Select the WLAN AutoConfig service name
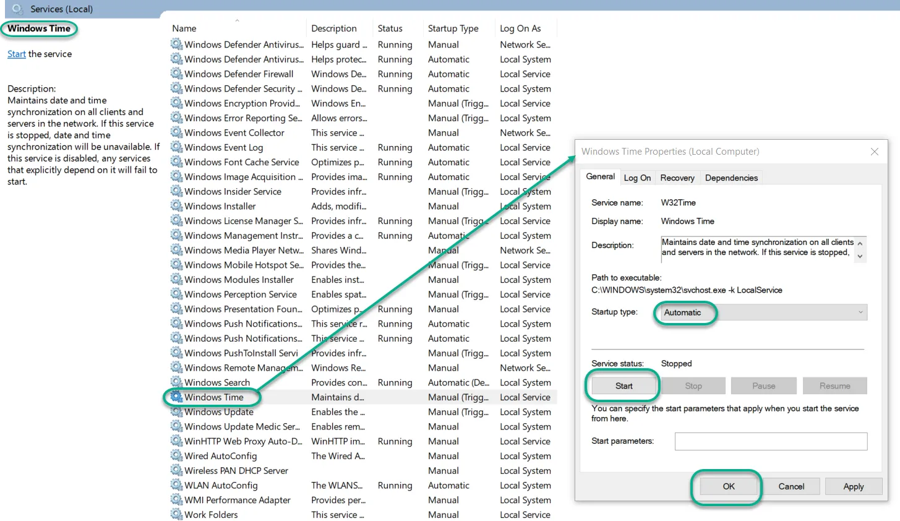Viewport: 900px width, 521px height. point(221,485)
